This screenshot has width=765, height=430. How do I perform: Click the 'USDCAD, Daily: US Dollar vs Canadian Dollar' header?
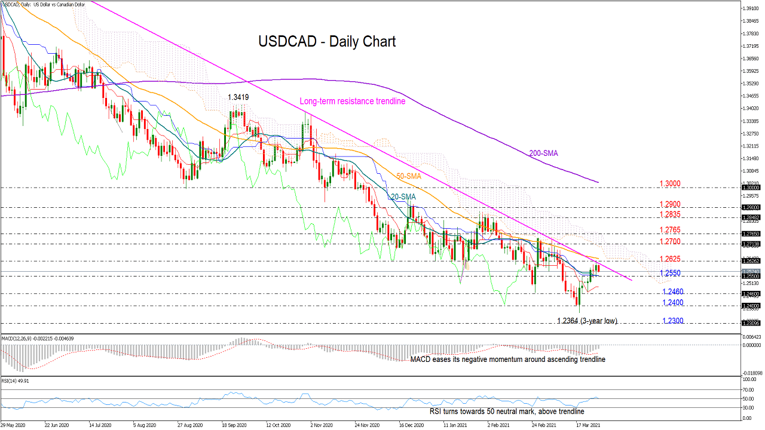[42, 4]
